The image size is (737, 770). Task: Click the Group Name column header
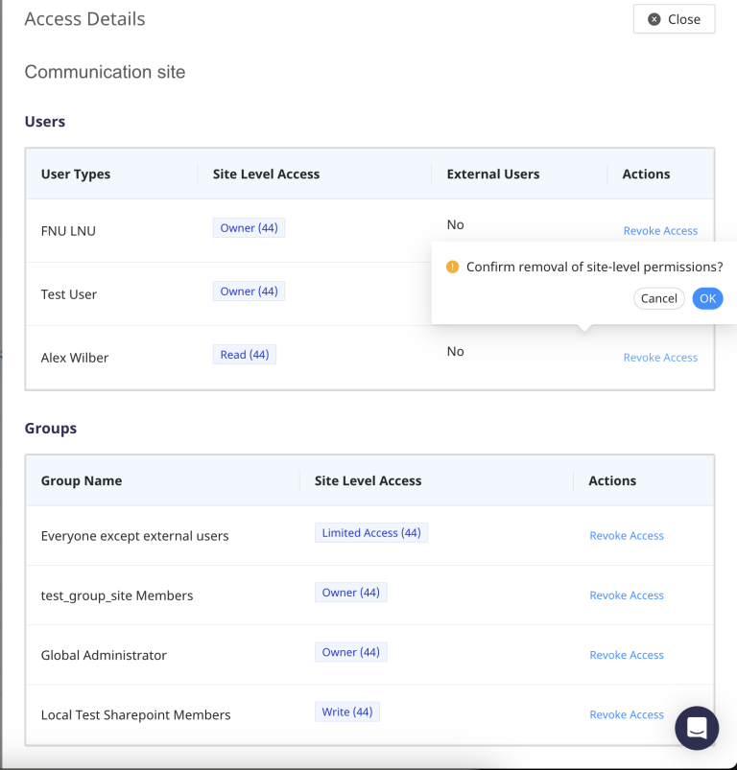(x=82, y=481)
